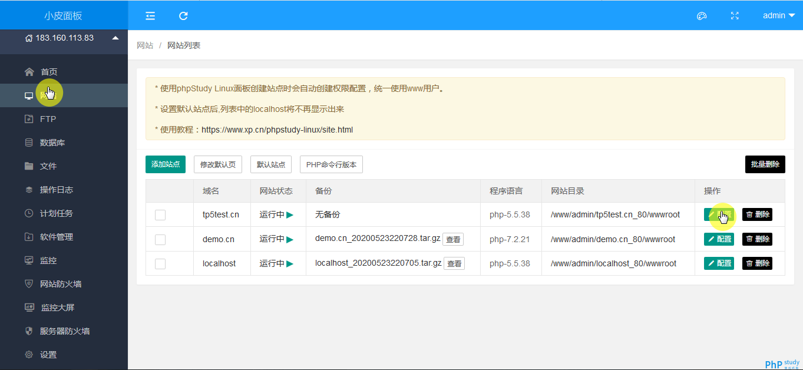Click the 批量删除 button

click(x=765, y=164)
